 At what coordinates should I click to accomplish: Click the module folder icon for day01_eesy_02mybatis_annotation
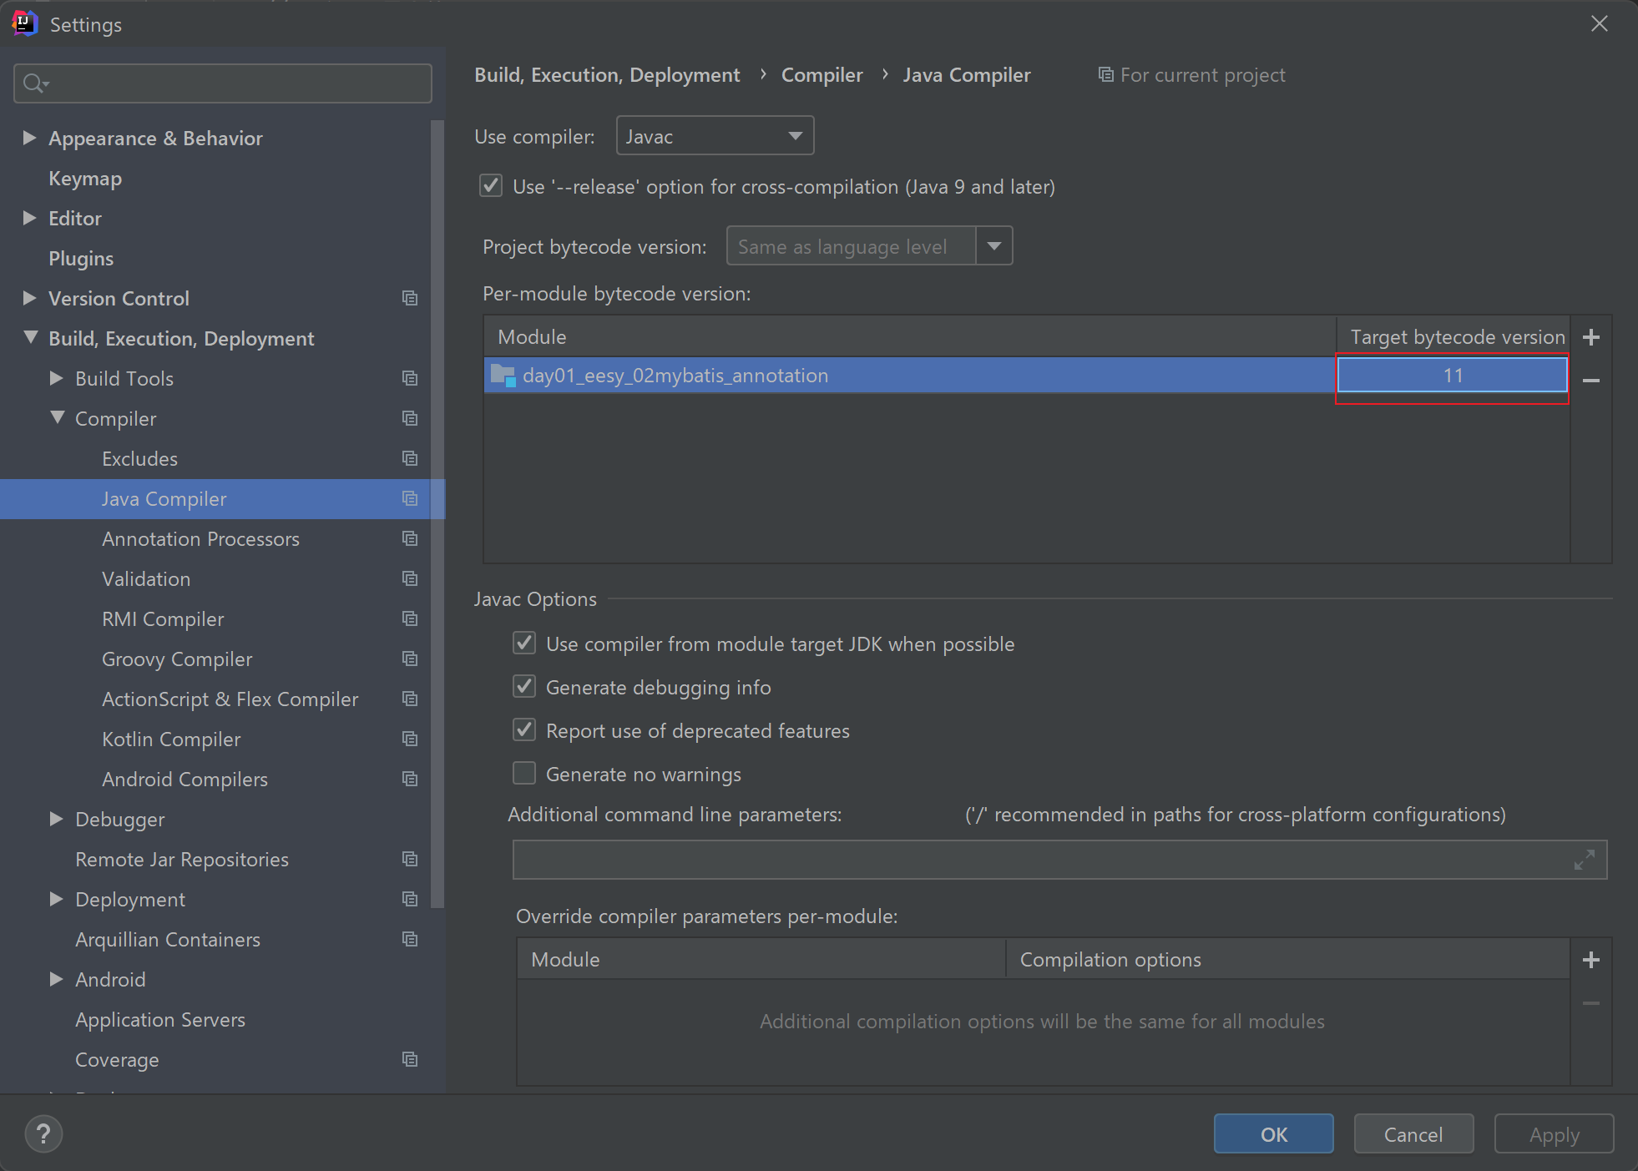tap(503, 376)
